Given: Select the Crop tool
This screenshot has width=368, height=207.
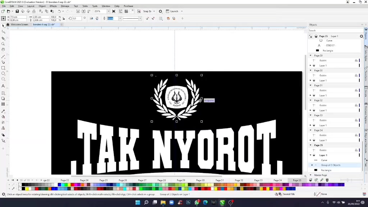Looking at the screenshot, I should pos(3,38).
